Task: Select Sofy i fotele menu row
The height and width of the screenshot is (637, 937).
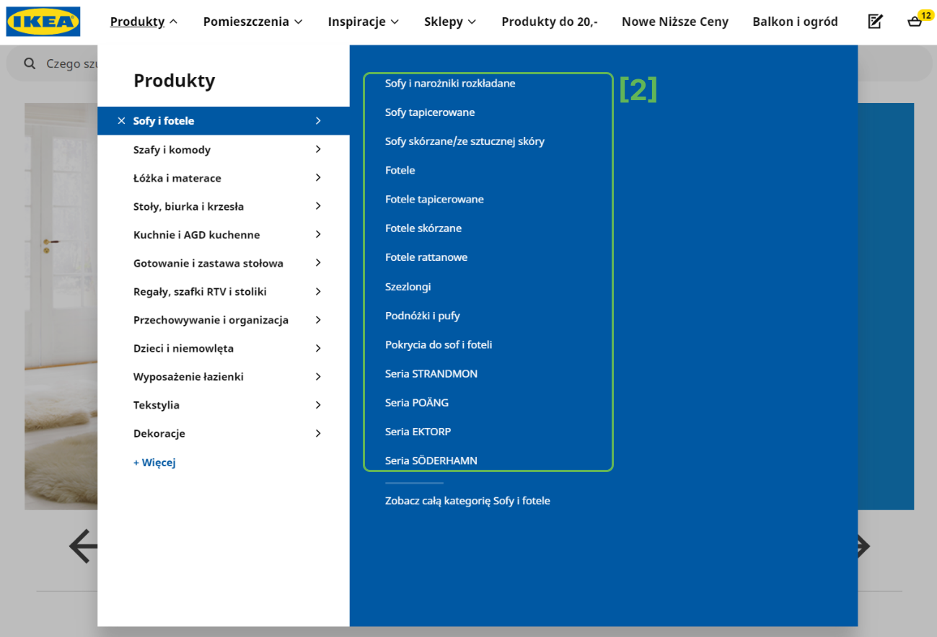Action: 224,121
